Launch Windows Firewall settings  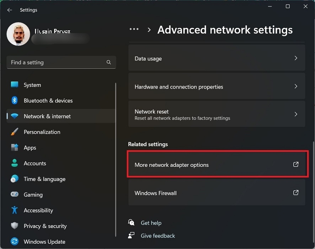(x=217, y=193)
